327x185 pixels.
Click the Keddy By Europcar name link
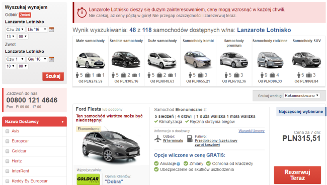click(x=30, y=181)
